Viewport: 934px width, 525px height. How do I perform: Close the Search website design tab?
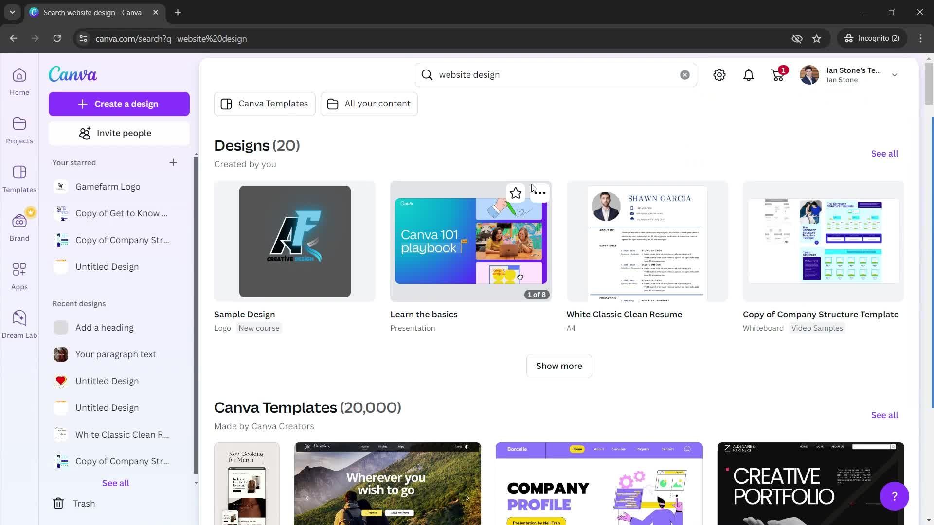(x=156, y=12)
